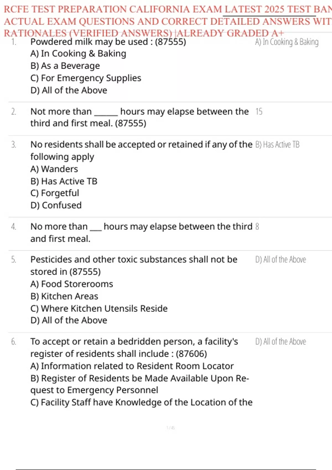This screenshot has width=332, height=470.
Task: Select option "B) As a Beverage"
Action: [x=65, y=66]
